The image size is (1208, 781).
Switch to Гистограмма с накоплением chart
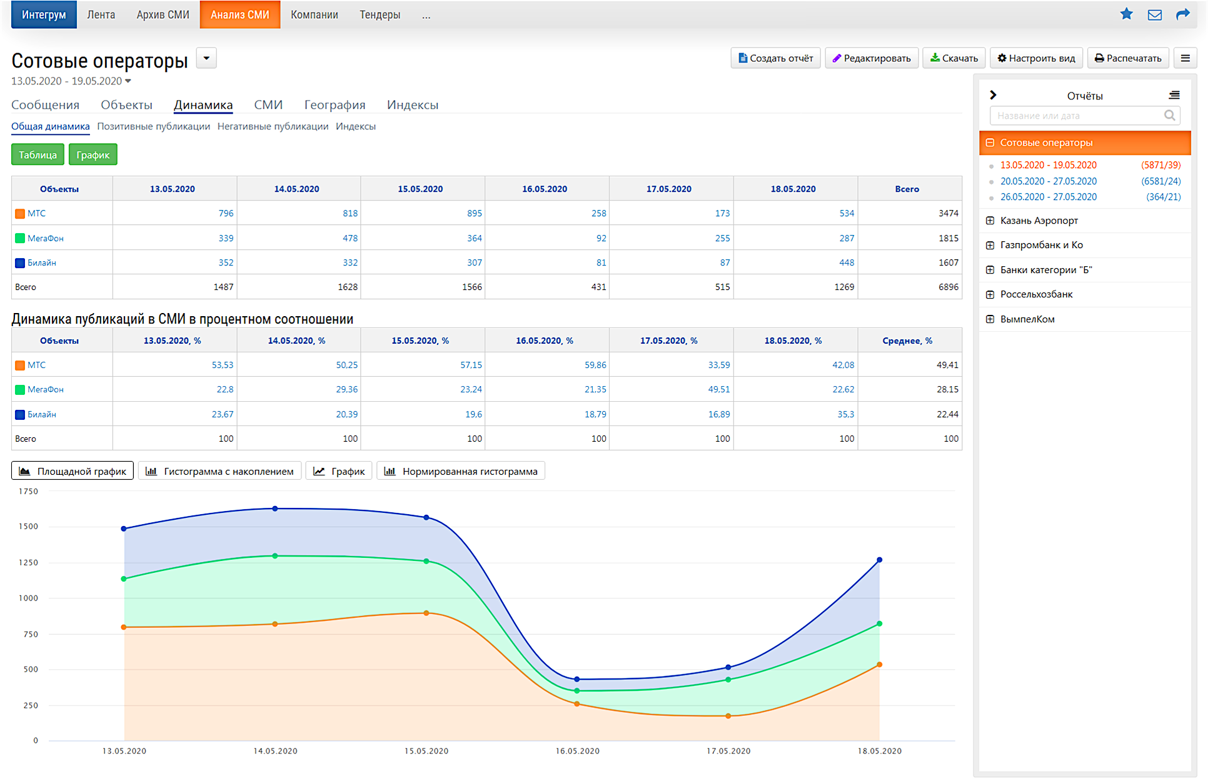point(220,471)
